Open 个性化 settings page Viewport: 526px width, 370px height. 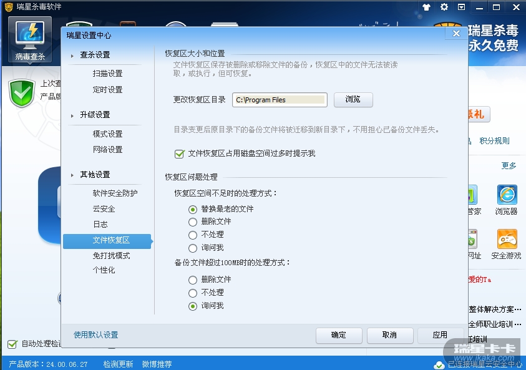[x=104, y=270]
